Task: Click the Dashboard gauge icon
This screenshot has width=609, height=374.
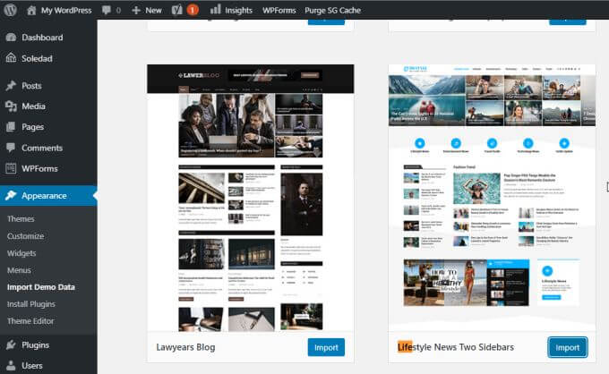Action: click(x=11, y=38)
